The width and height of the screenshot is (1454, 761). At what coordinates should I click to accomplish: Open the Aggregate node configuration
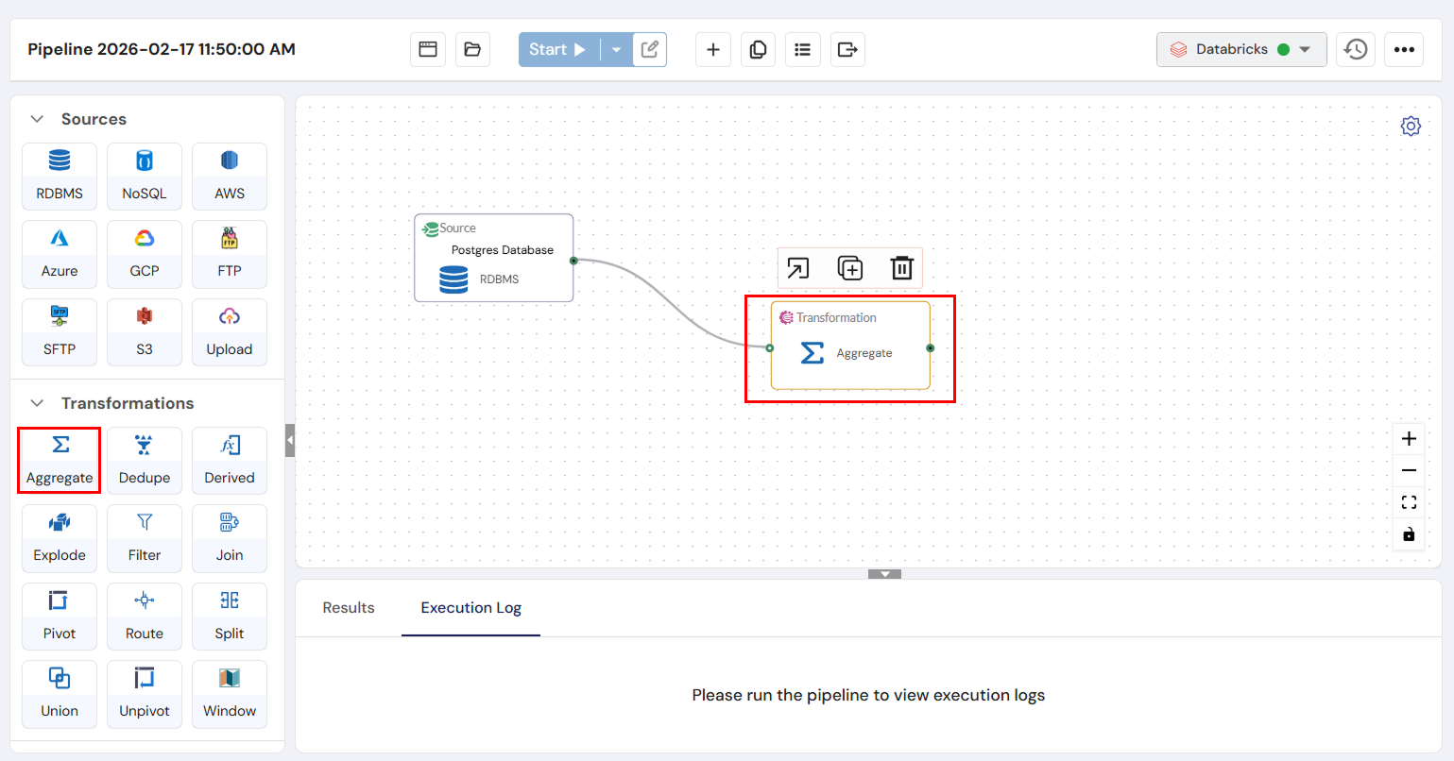pos(798,268)
